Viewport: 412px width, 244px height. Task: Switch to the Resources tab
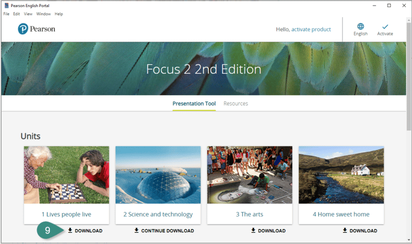click(x=235, y=104)
